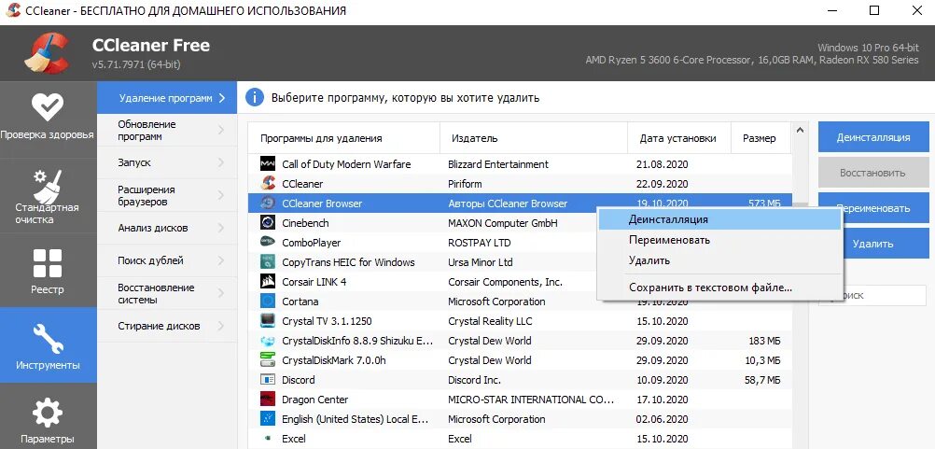
Task: Click the Excel program icon
Action: pos(268,439)
